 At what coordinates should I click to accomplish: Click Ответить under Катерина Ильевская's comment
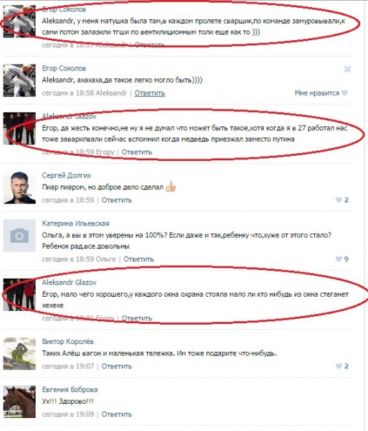(x=138, y=259)
